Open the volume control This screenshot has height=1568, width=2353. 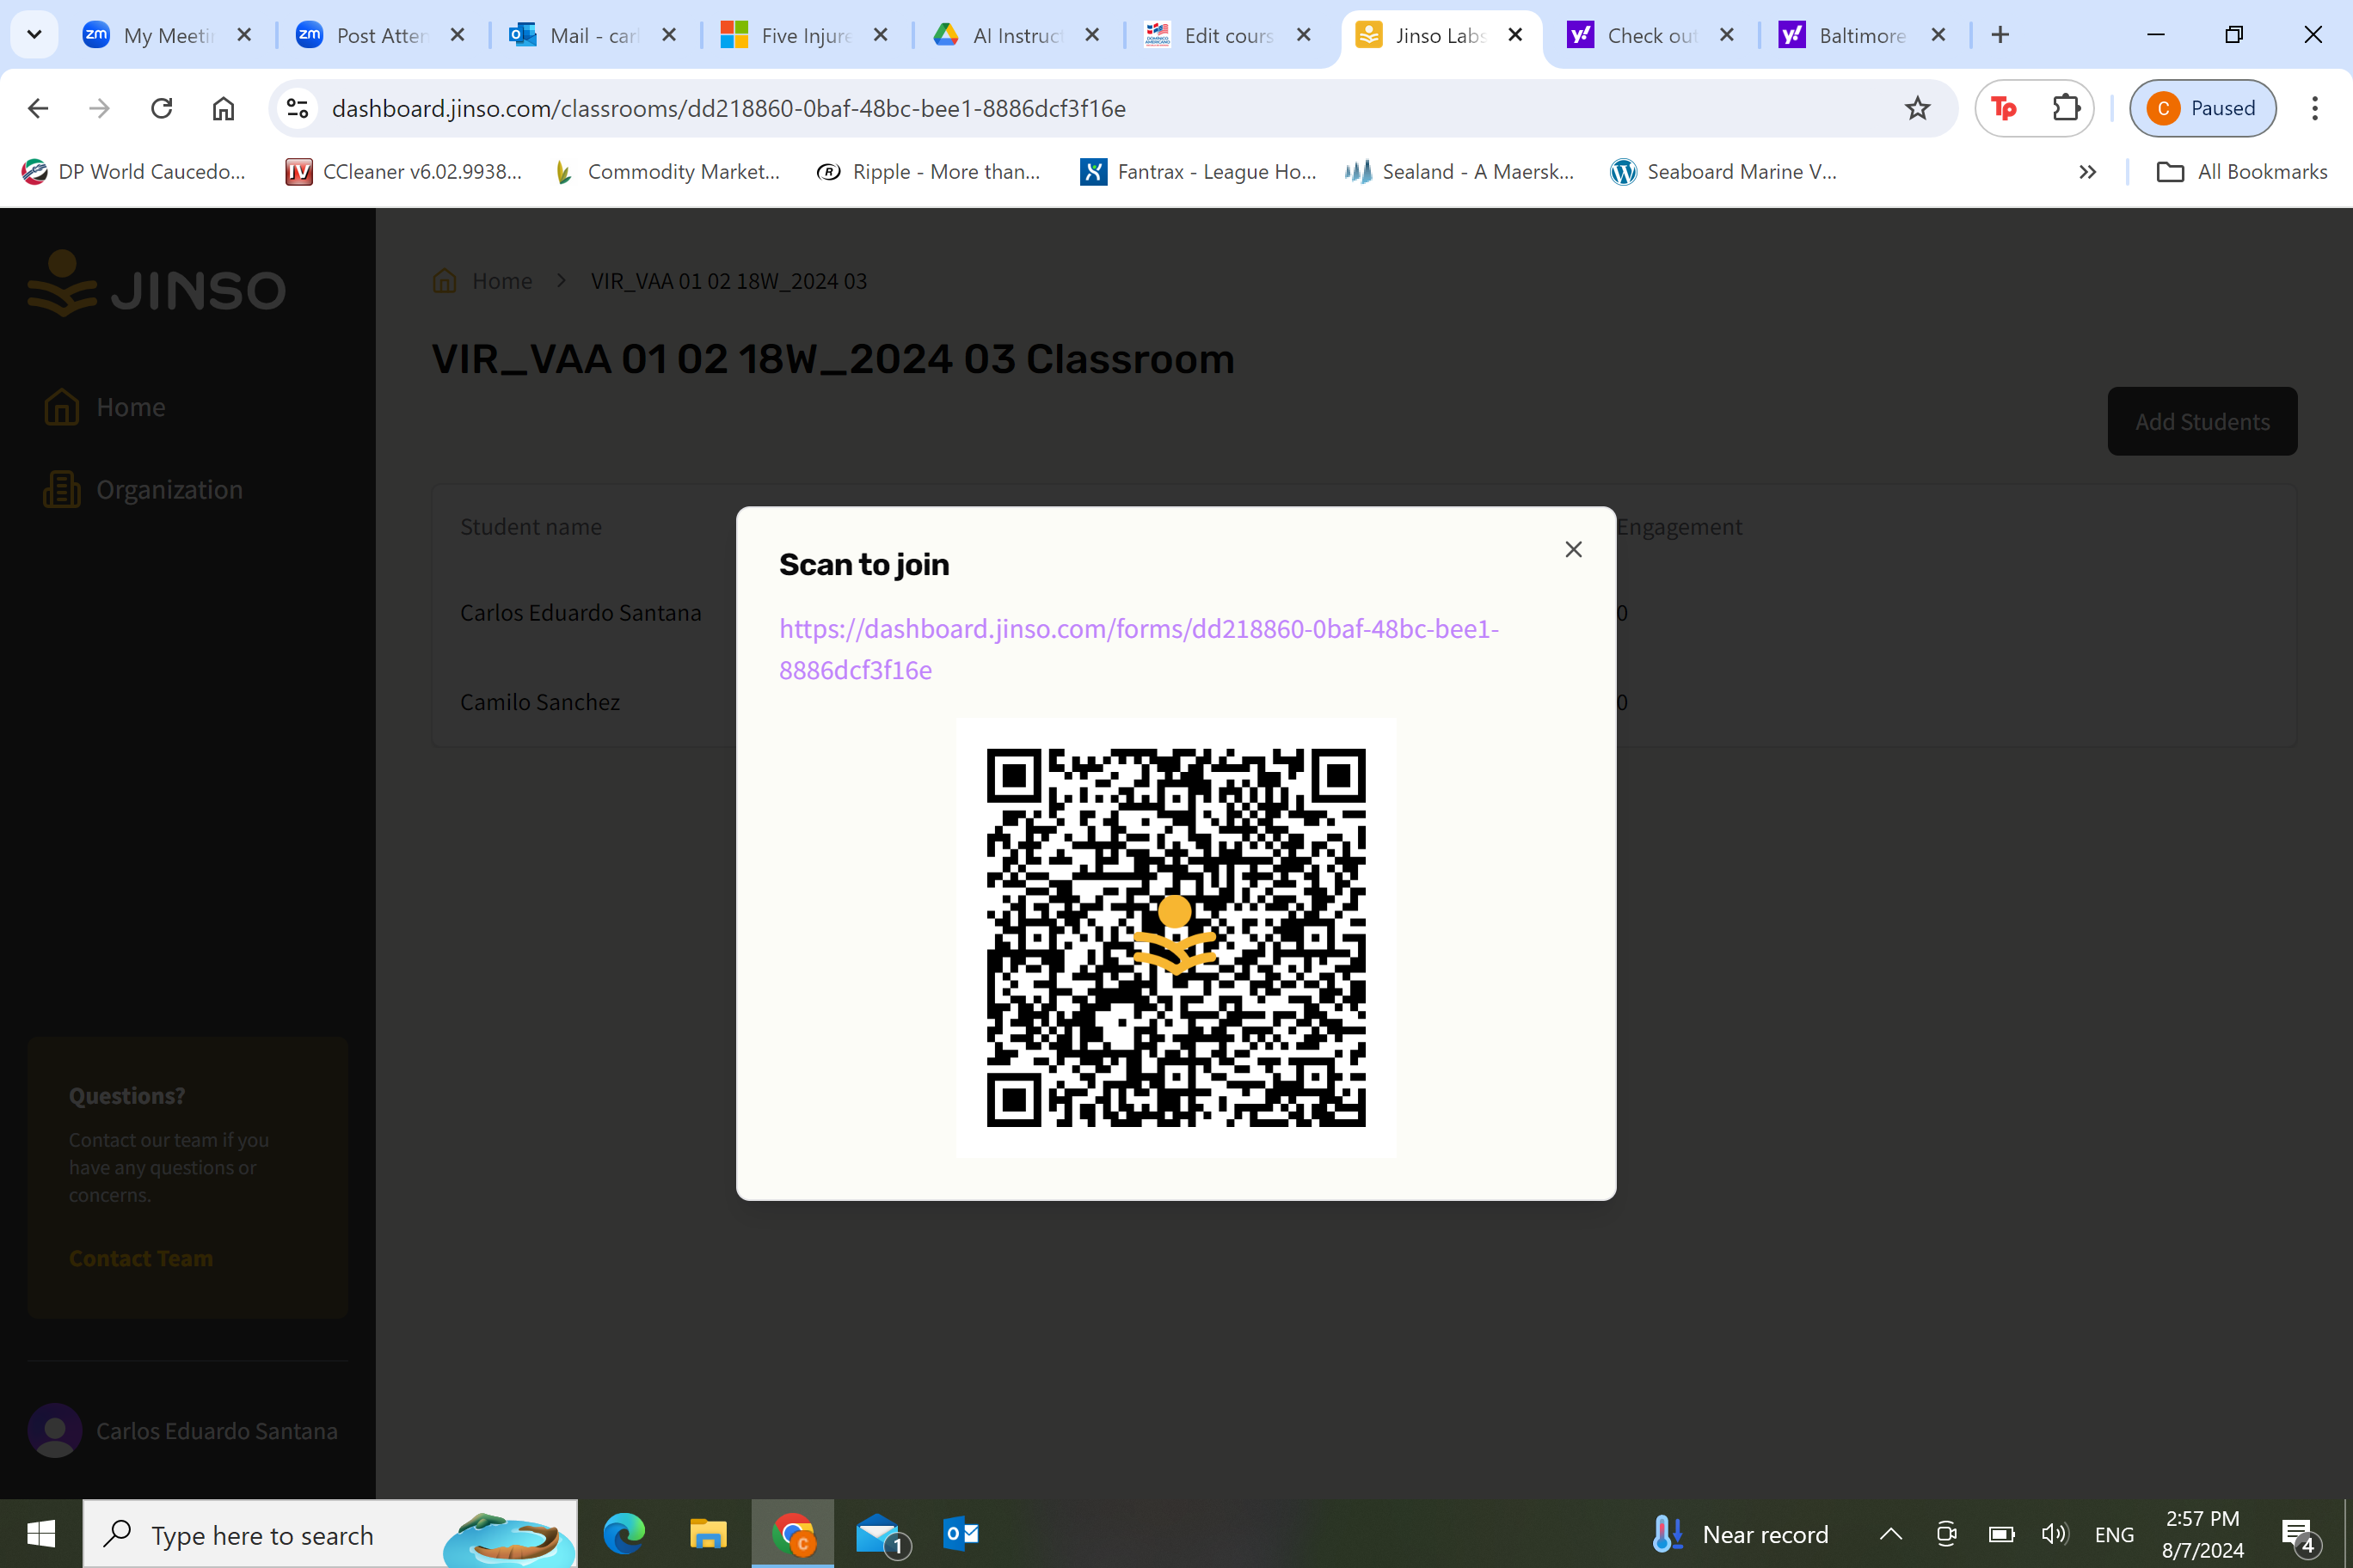coord(2054,1533)
